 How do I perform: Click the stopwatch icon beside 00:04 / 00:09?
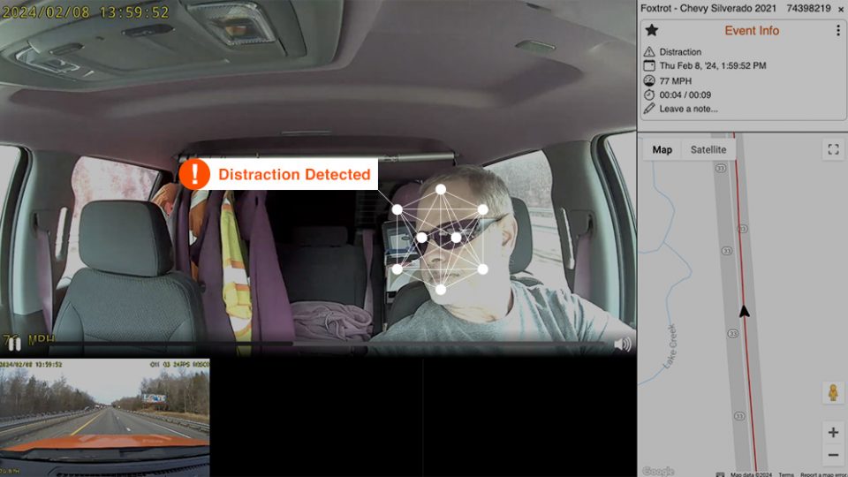point(649,95)
